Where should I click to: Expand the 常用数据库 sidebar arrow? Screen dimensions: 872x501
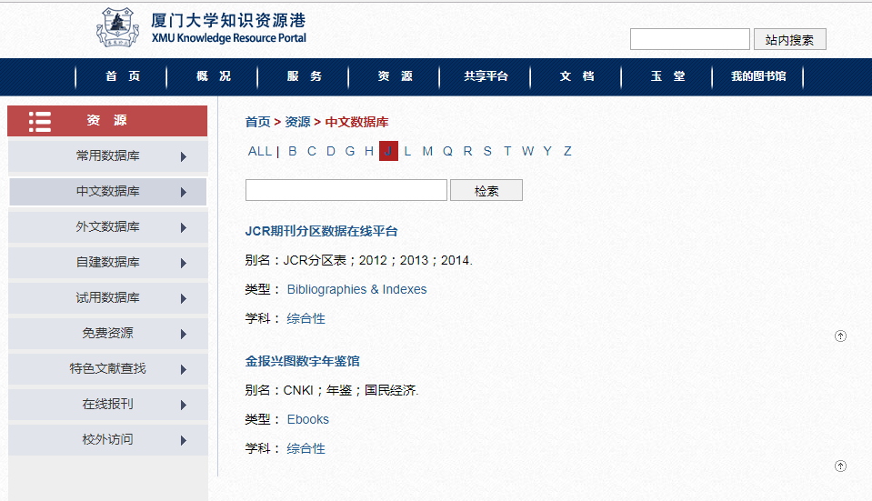pos(184,156)
